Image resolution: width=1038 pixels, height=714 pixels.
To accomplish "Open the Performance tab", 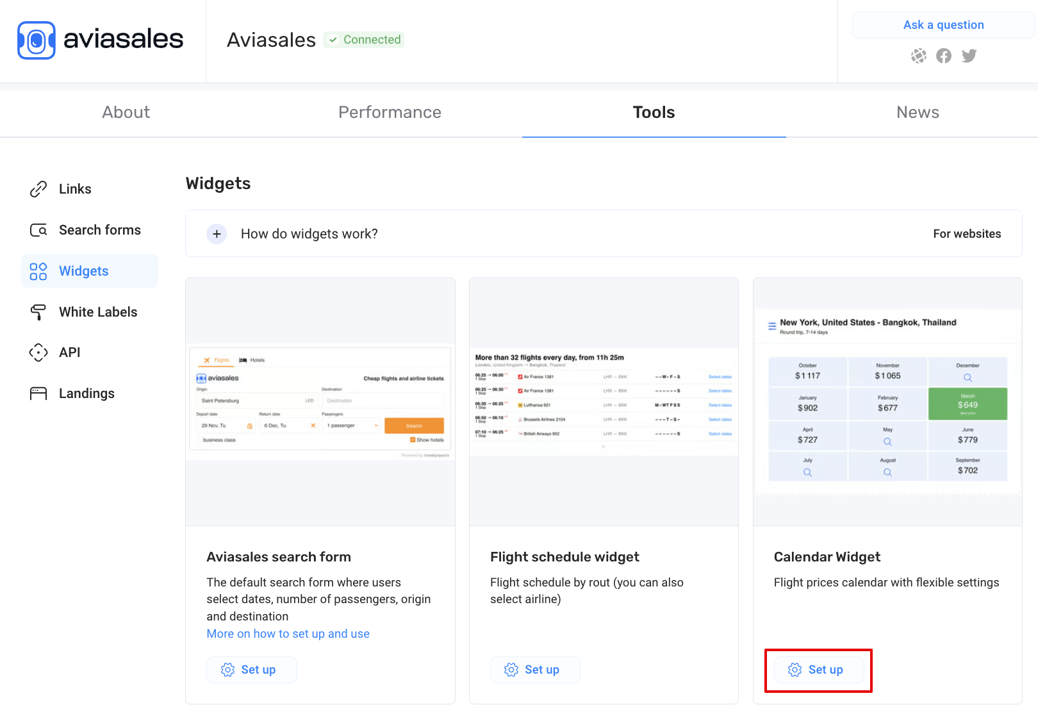I will coord(390,112).
